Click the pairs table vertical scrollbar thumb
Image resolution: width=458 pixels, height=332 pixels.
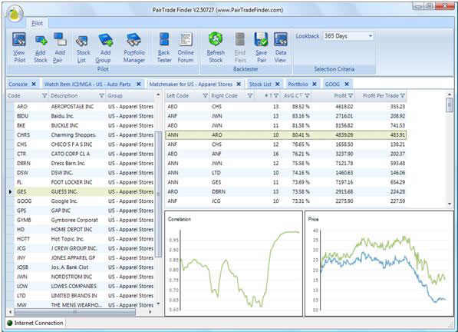click(450, 105)
